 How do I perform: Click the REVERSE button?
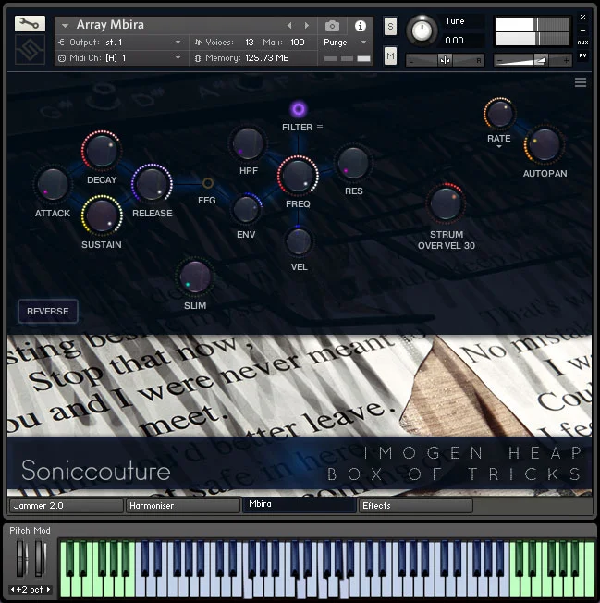(x=48, y=311)
